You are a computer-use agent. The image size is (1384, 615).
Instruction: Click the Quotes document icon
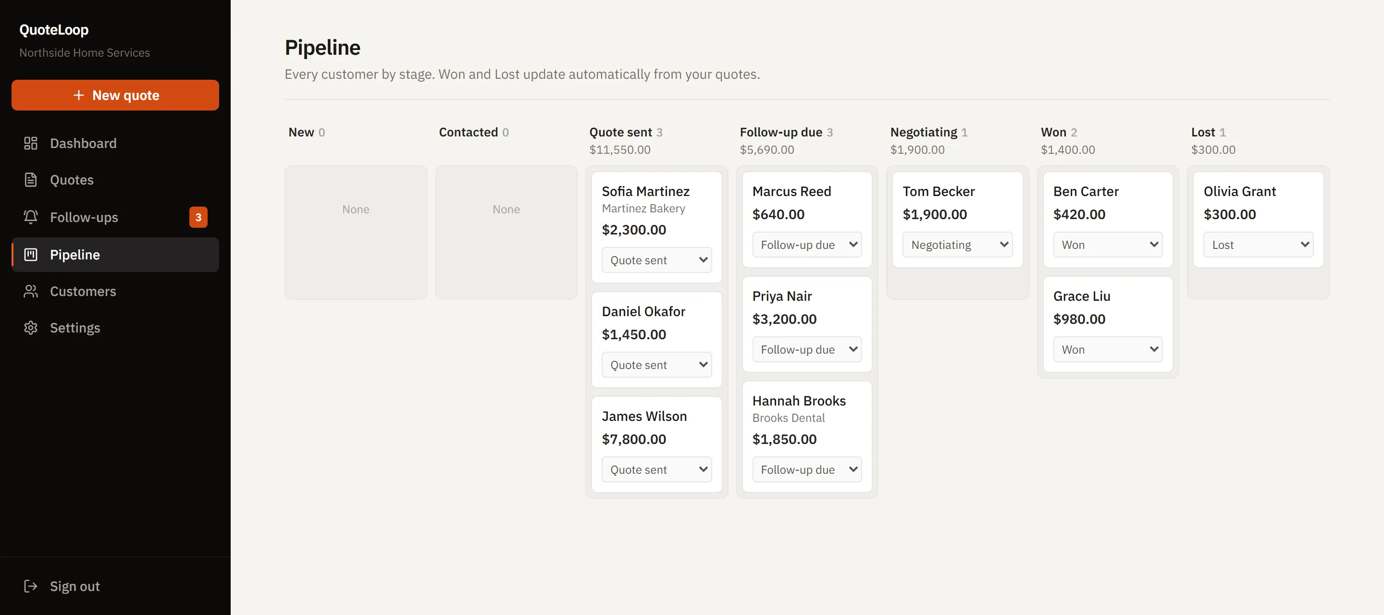[x=31, y=179]
